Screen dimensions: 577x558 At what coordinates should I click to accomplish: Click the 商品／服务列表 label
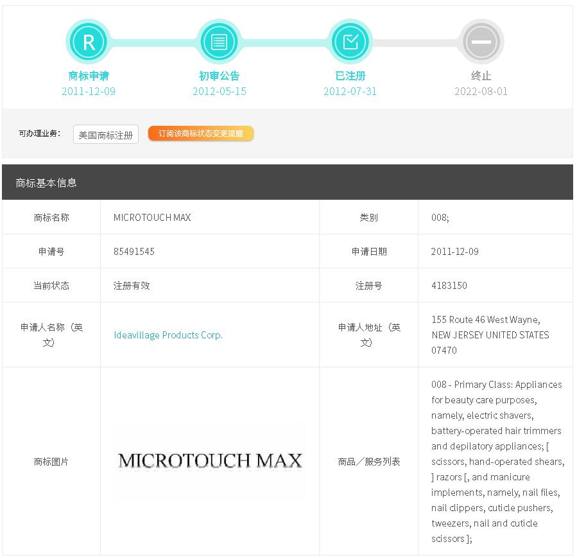pos(368,461)
